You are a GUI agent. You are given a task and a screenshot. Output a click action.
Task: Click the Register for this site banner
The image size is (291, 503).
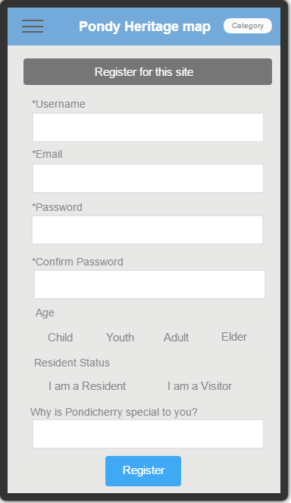pos(148,71)
